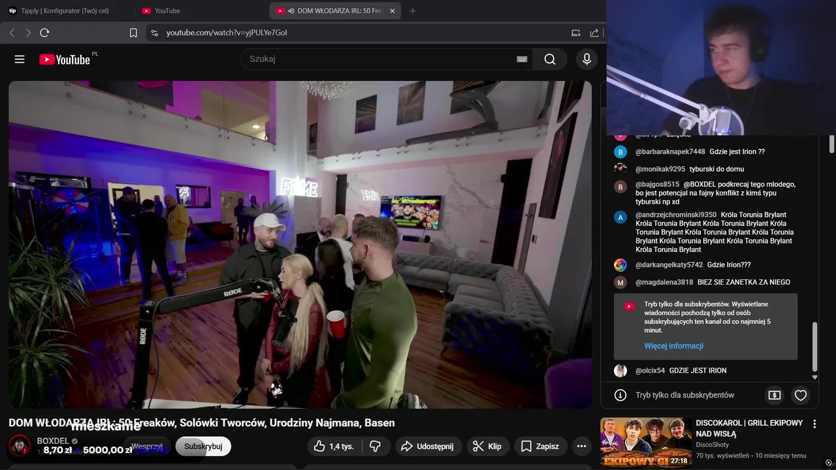Viewport: 836px width, 470px height.
Task: Click the page vertical scrollbar
Action: (832, 144)
